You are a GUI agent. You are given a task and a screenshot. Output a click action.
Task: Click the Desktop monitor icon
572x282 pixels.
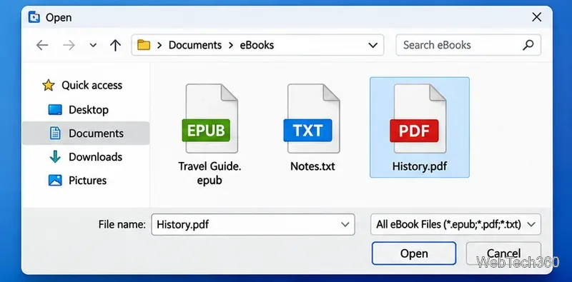point(55,110)
